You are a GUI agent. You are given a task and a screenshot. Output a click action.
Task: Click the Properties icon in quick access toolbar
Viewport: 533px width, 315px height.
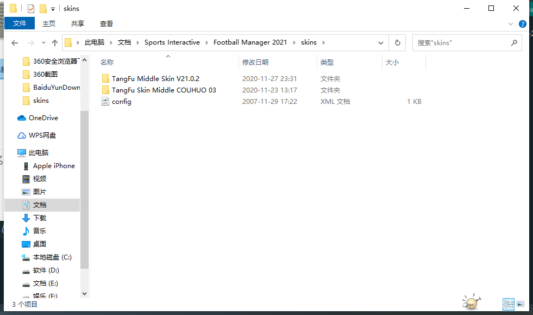coord(31,9)
